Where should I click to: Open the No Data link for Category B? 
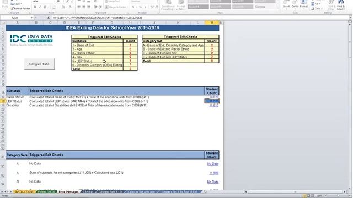pyautogui.click(x=213, y=182)
